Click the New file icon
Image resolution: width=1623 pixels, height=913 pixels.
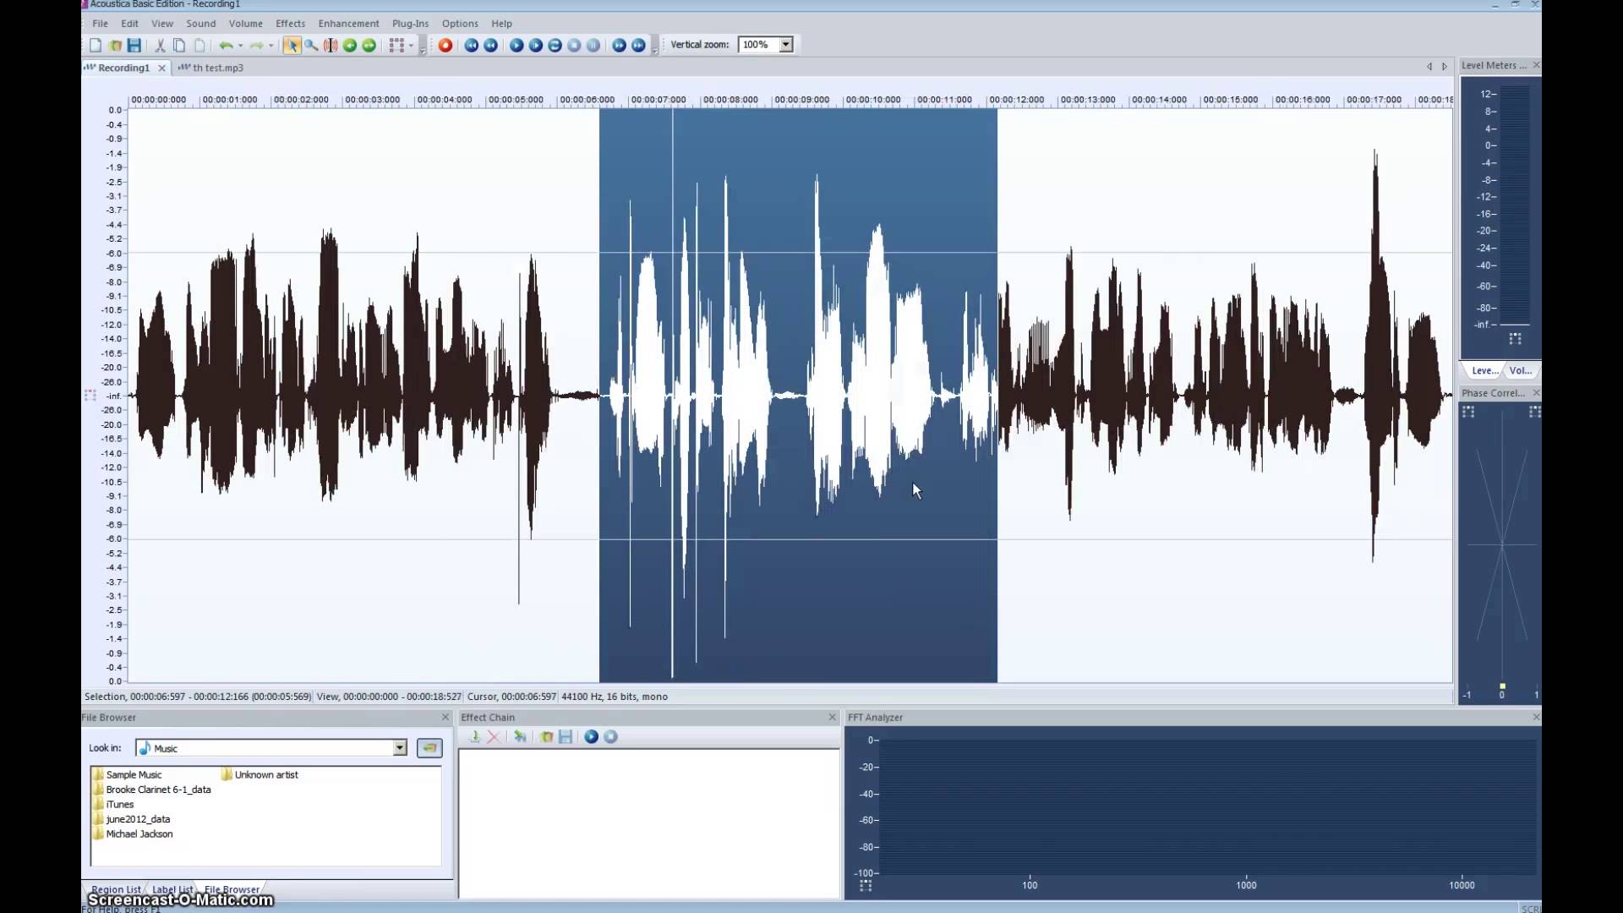click(x=96, y=46)
